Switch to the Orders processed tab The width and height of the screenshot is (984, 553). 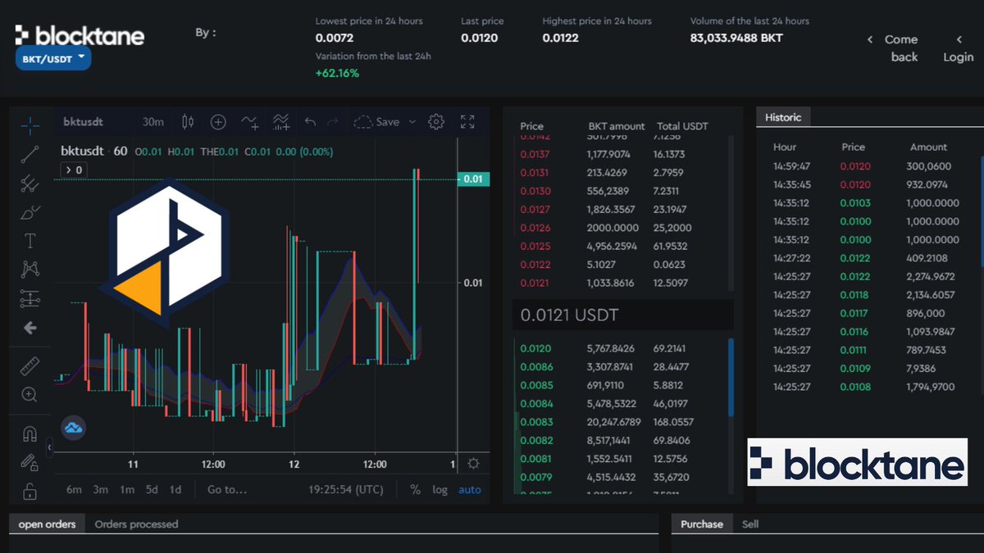click(136, 524)
